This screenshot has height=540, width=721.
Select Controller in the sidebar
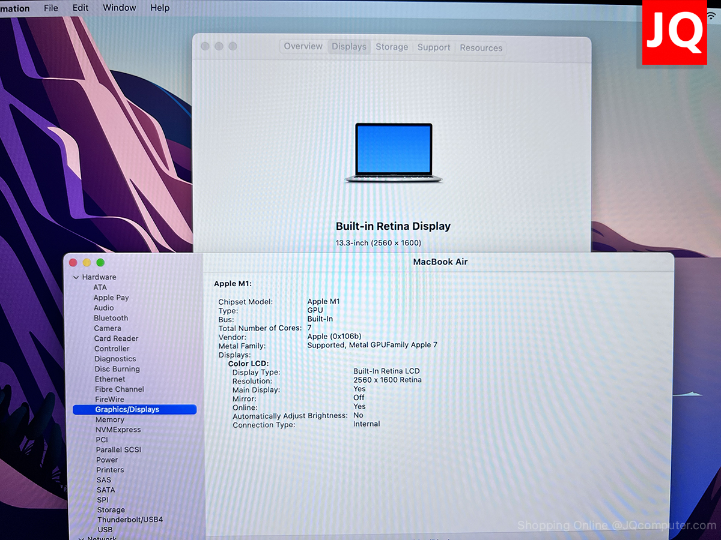(112, 349)
